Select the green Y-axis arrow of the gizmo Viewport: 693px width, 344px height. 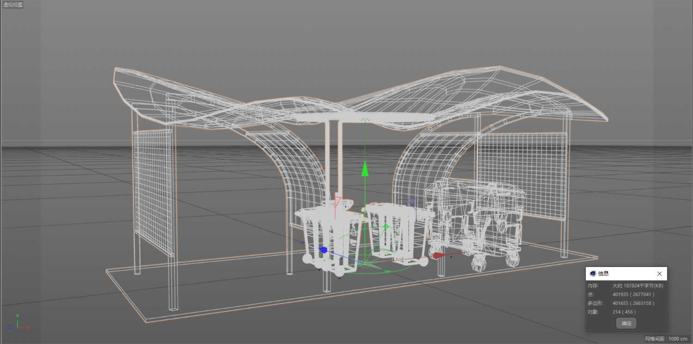[x=365, y=168]
